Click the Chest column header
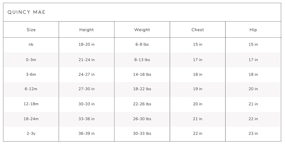 [198, 30]
